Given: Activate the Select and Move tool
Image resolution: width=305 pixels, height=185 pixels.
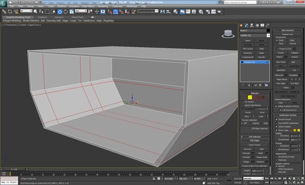Looking at the screenshot, I should click(x=60, y=12).
